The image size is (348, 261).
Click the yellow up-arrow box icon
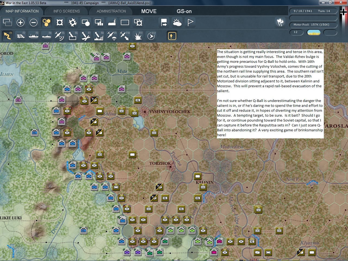pyautogui.click(x=172, y=36)
